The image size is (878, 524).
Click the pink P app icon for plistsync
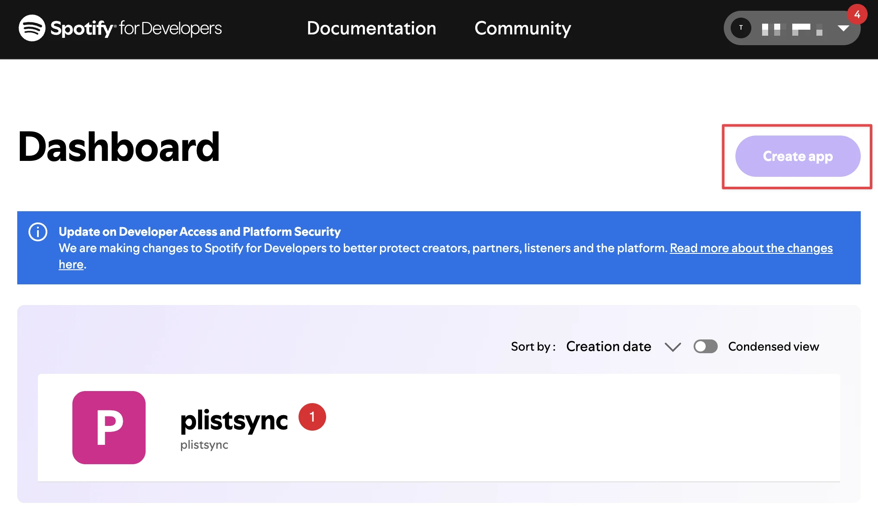tap(109, 428)
